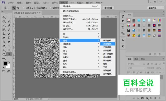Screen dimensions: 166x101
Task: Open the three-dots Edit Toolbar button
Action: pos(4,58)
